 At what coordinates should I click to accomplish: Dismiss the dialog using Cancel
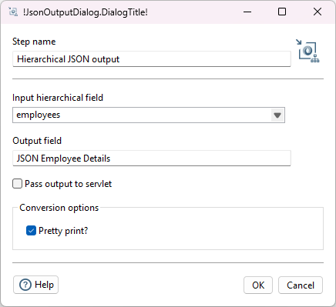(301, 285)
